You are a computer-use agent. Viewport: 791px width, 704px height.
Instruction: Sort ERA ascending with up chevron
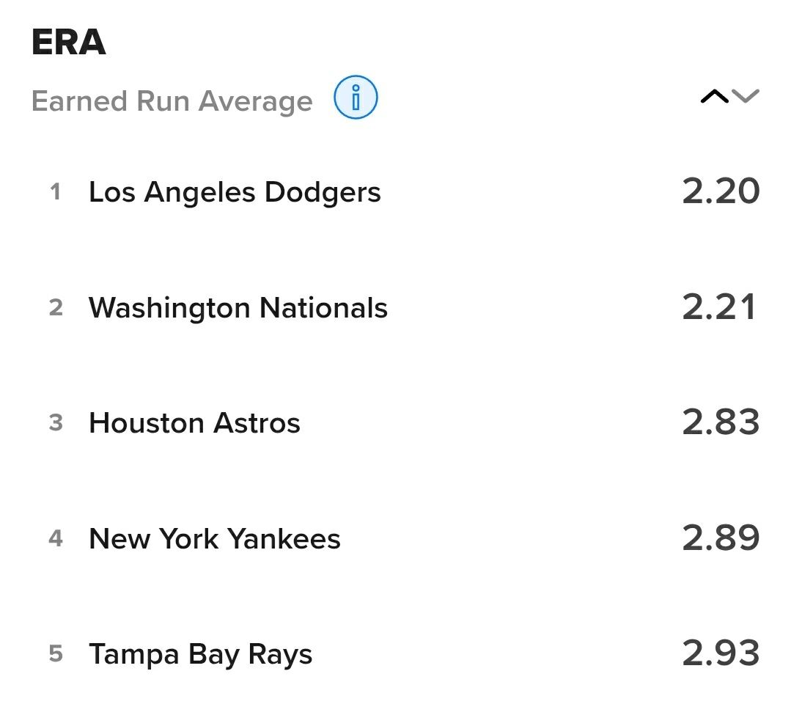click(x=714, y=96)
